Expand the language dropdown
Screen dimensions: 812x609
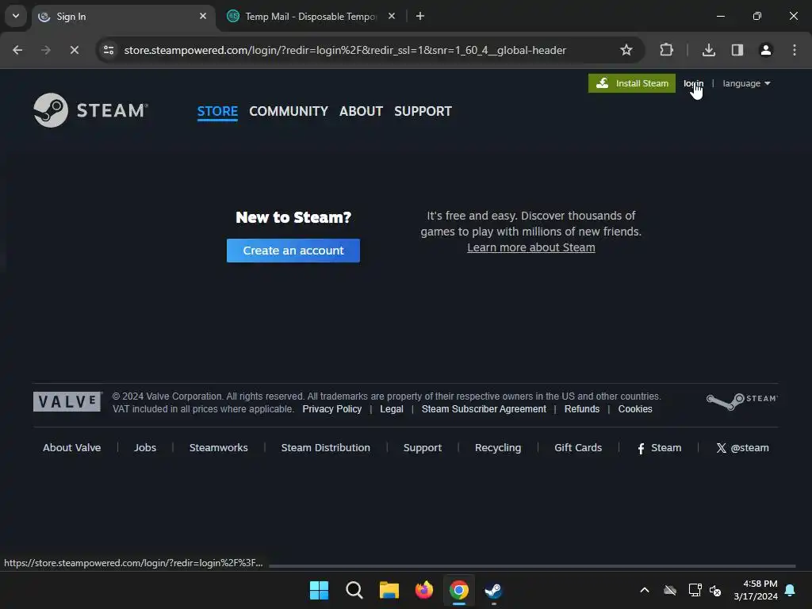tap(746, 83)
